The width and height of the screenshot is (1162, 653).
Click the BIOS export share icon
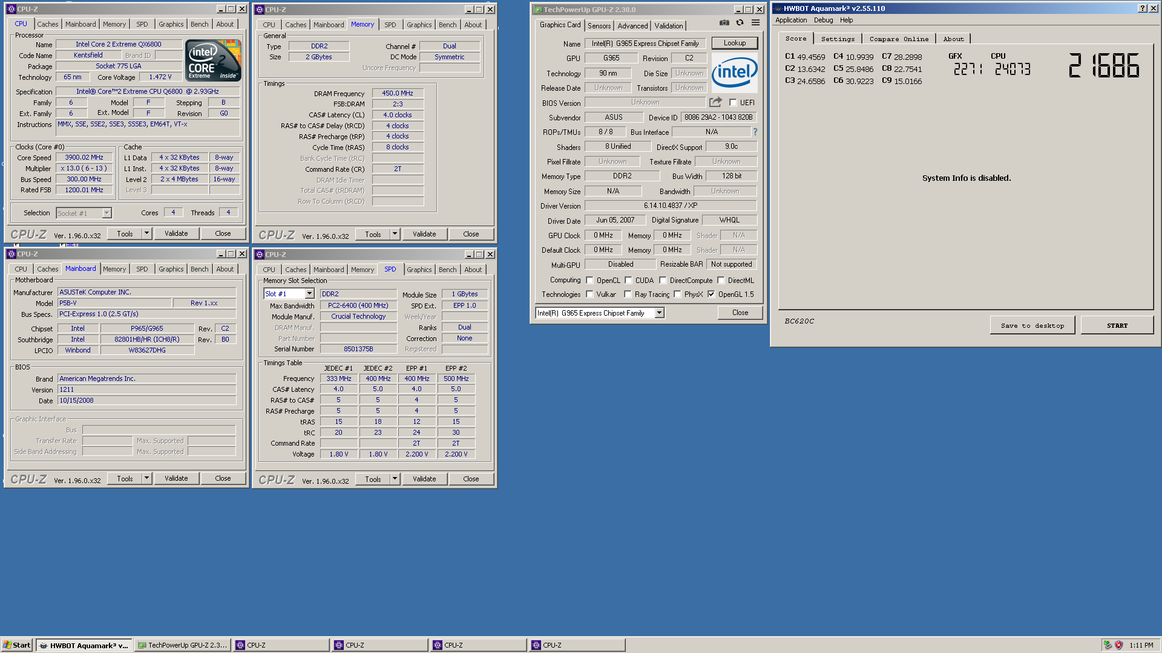click(x=715, y=102)
